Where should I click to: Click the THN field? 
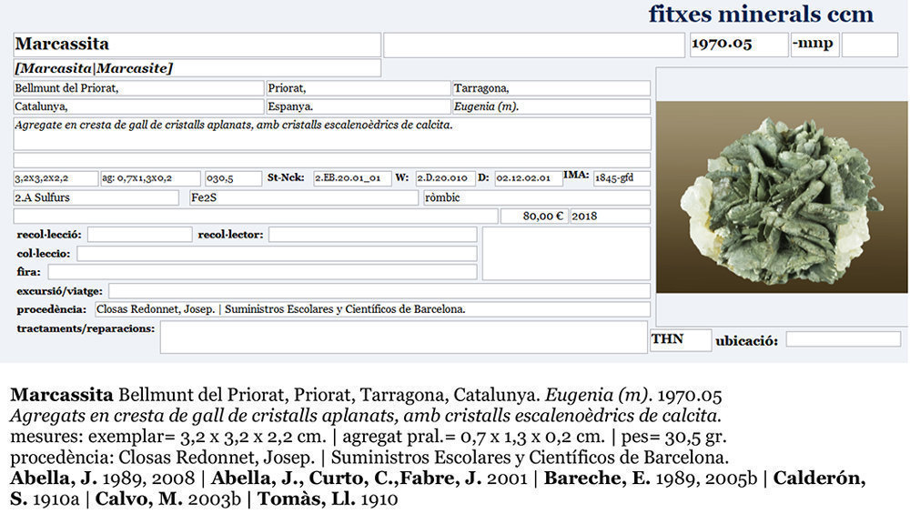click(x=681, y=340)
